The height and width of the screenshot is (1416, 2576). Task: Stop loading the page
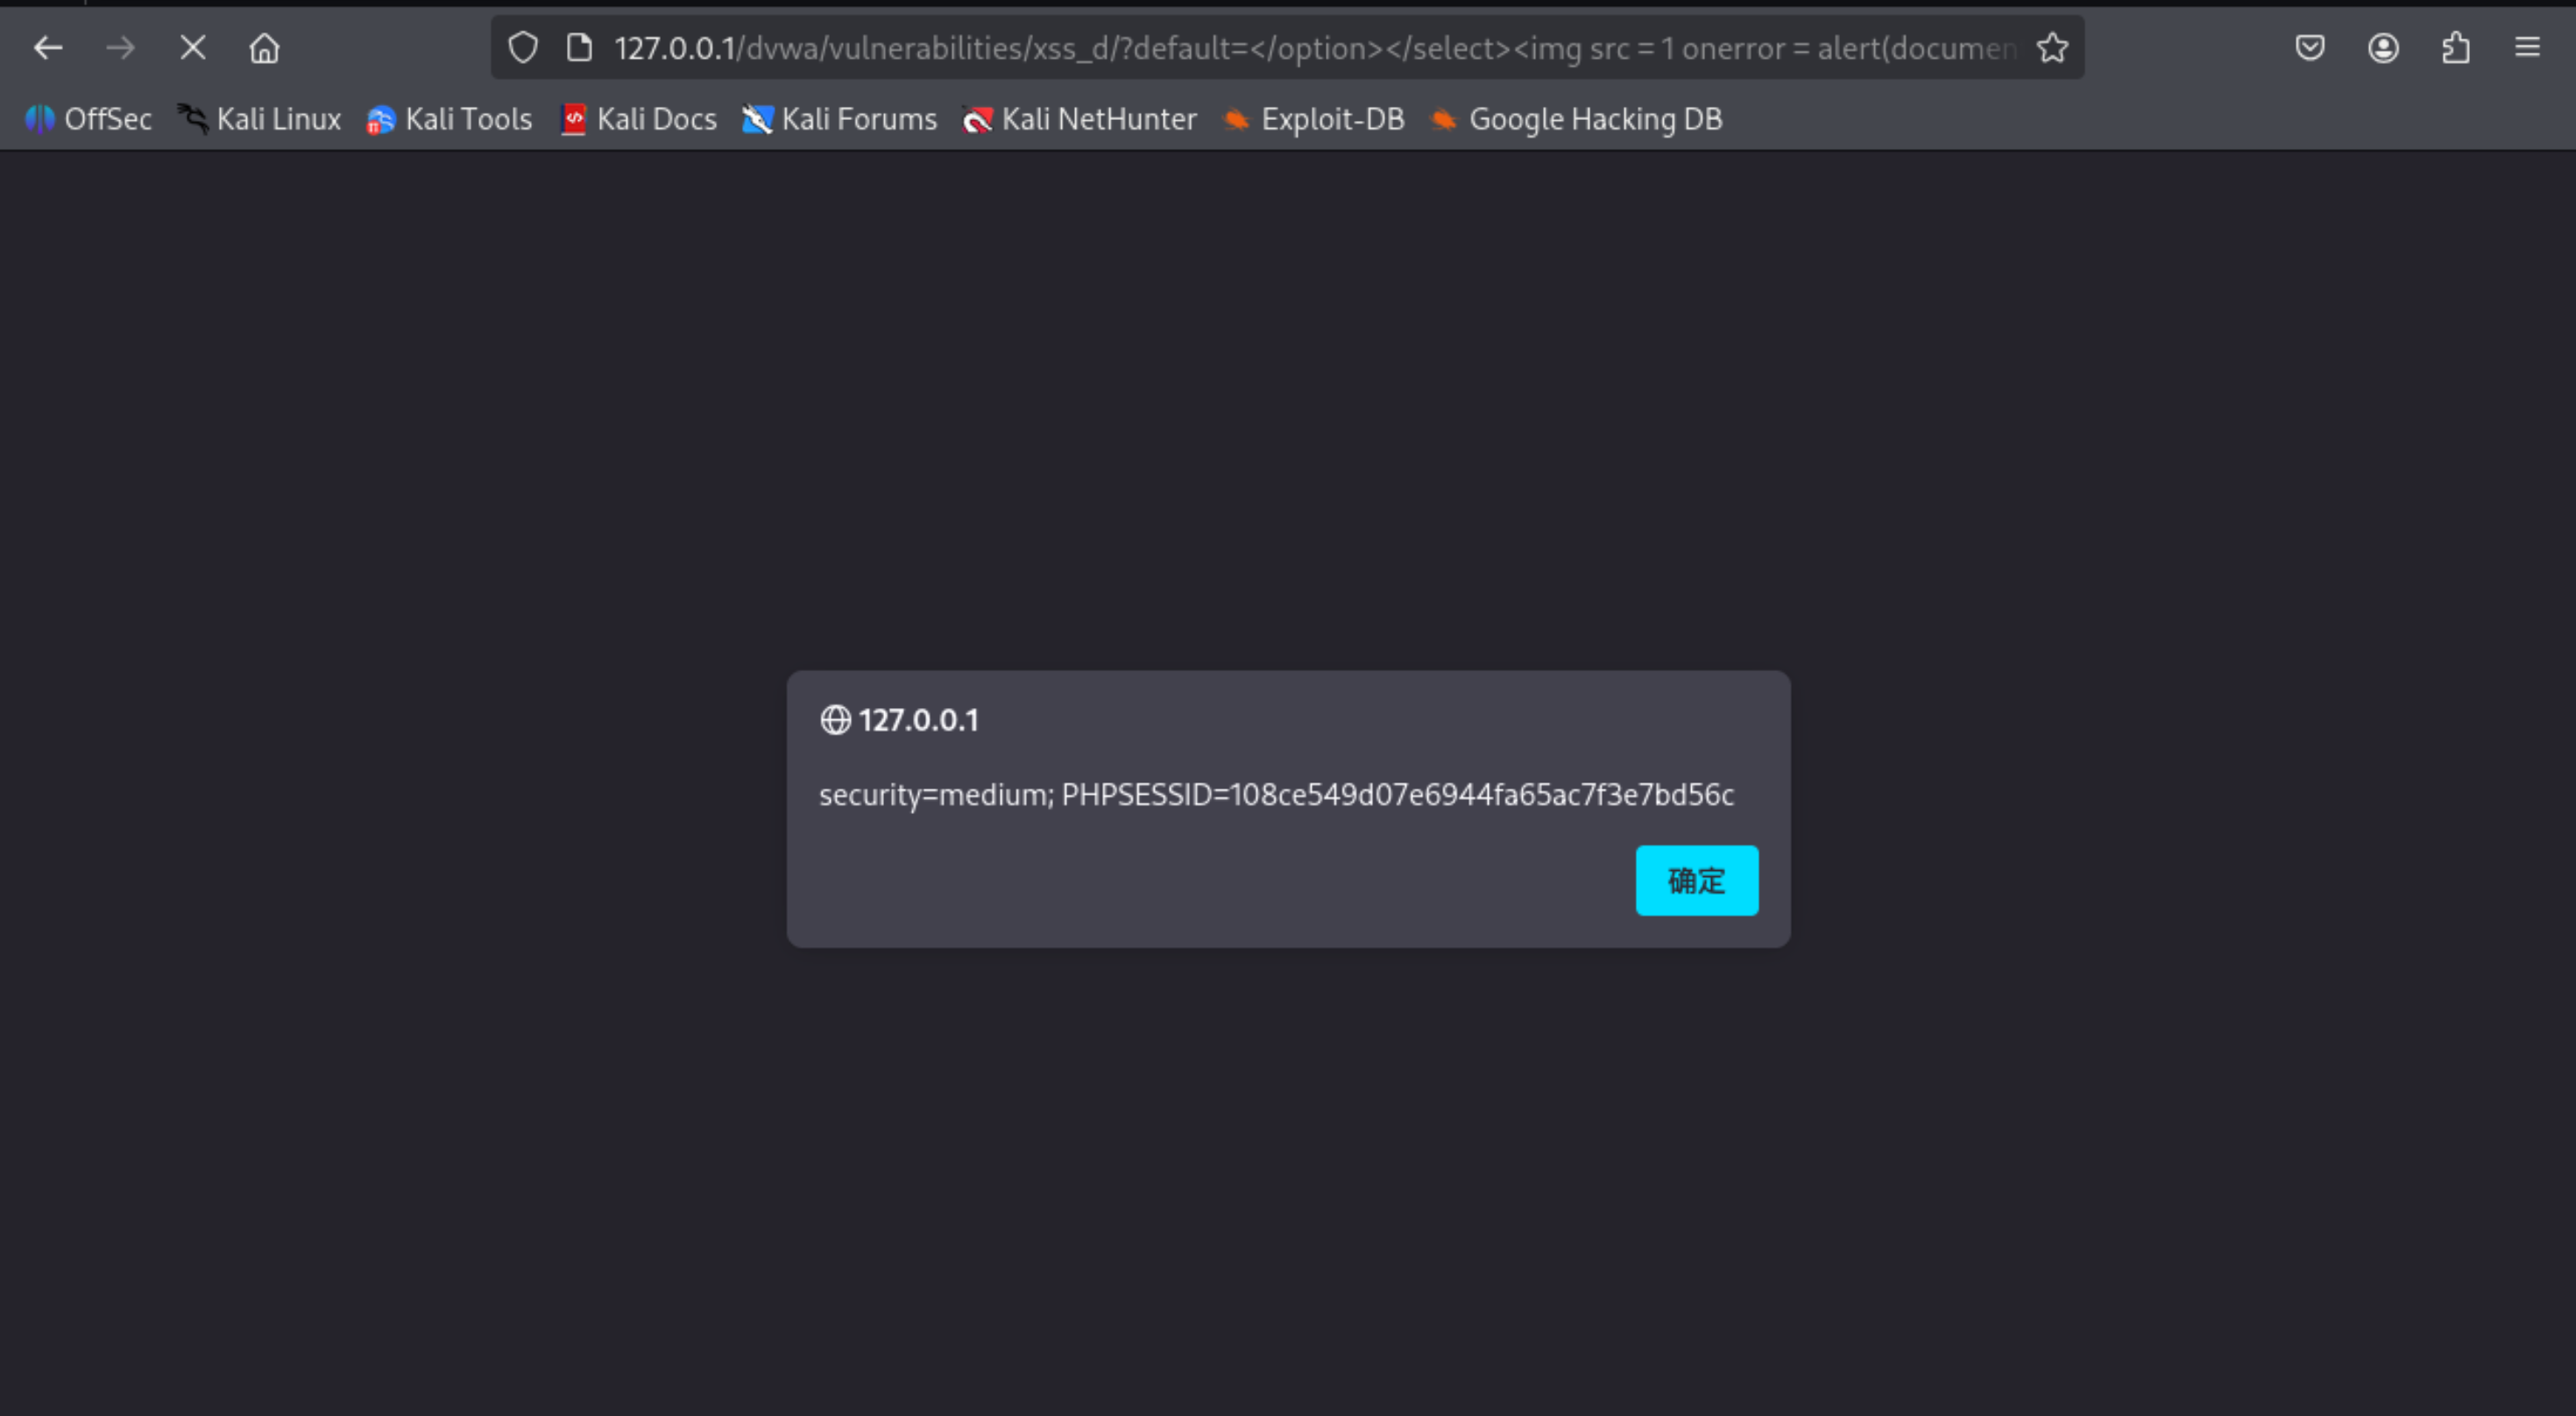(193, 48)
